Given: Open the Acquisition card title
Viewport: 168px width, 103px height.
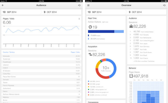Looking at the screenshot, I should (x=93, y=47).
